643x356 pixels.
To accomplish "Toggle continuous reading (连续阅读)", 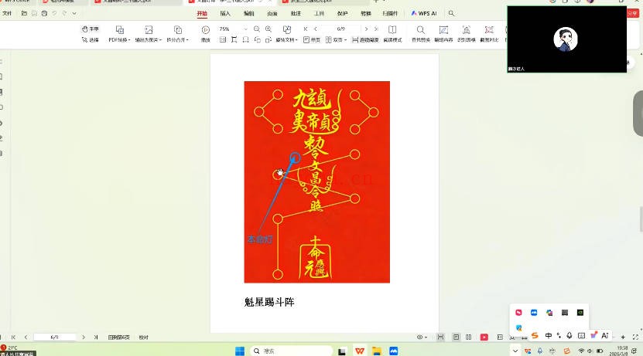I will coord(365,39).
